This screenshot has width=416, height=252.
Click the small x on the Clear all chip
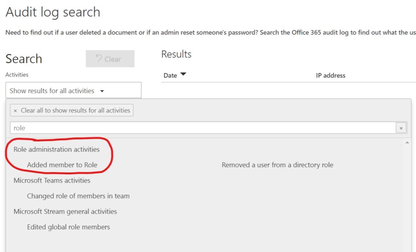(x=15, y=111)
